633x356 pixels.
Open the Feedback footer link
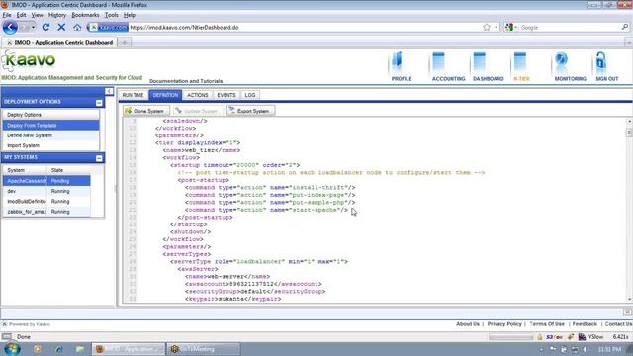pos(585,324)
